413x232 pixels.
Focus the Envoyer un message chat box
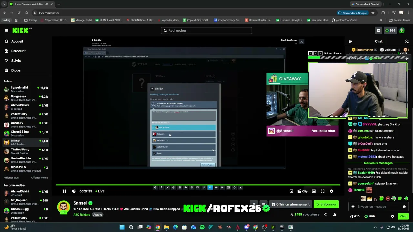(x=378, y=207)
